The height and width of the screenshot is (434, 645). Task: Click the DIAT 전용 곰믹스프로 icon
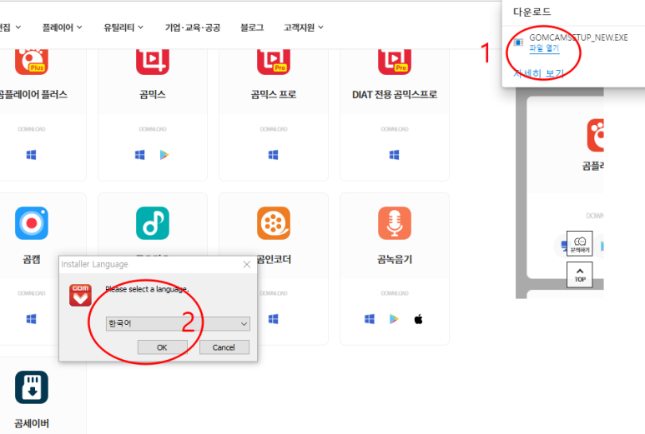click(395, 62)
